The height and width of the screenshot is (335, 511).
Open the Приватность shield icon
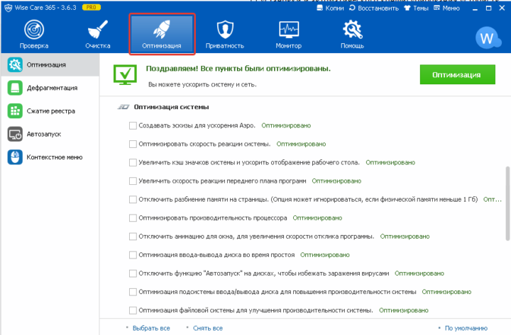tap(225, 30)
